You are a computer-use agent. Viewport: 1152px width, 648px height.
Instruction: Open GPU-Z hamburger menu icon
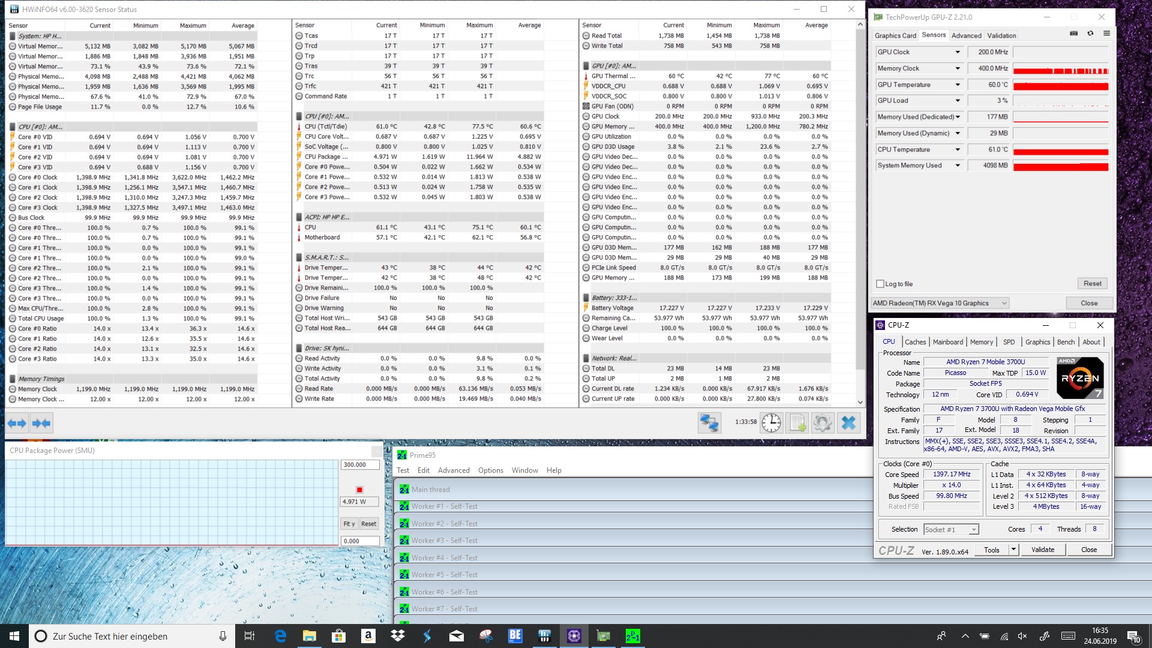click(1106, 34)
